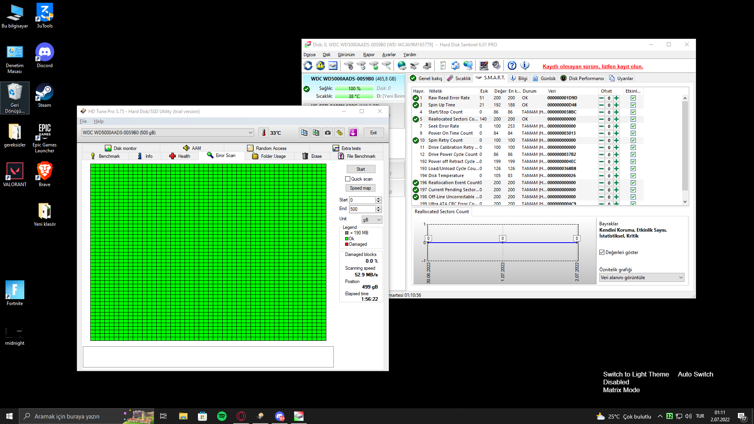Click the copy text icon in HD Tune toolbar

[x=304, y=133]
